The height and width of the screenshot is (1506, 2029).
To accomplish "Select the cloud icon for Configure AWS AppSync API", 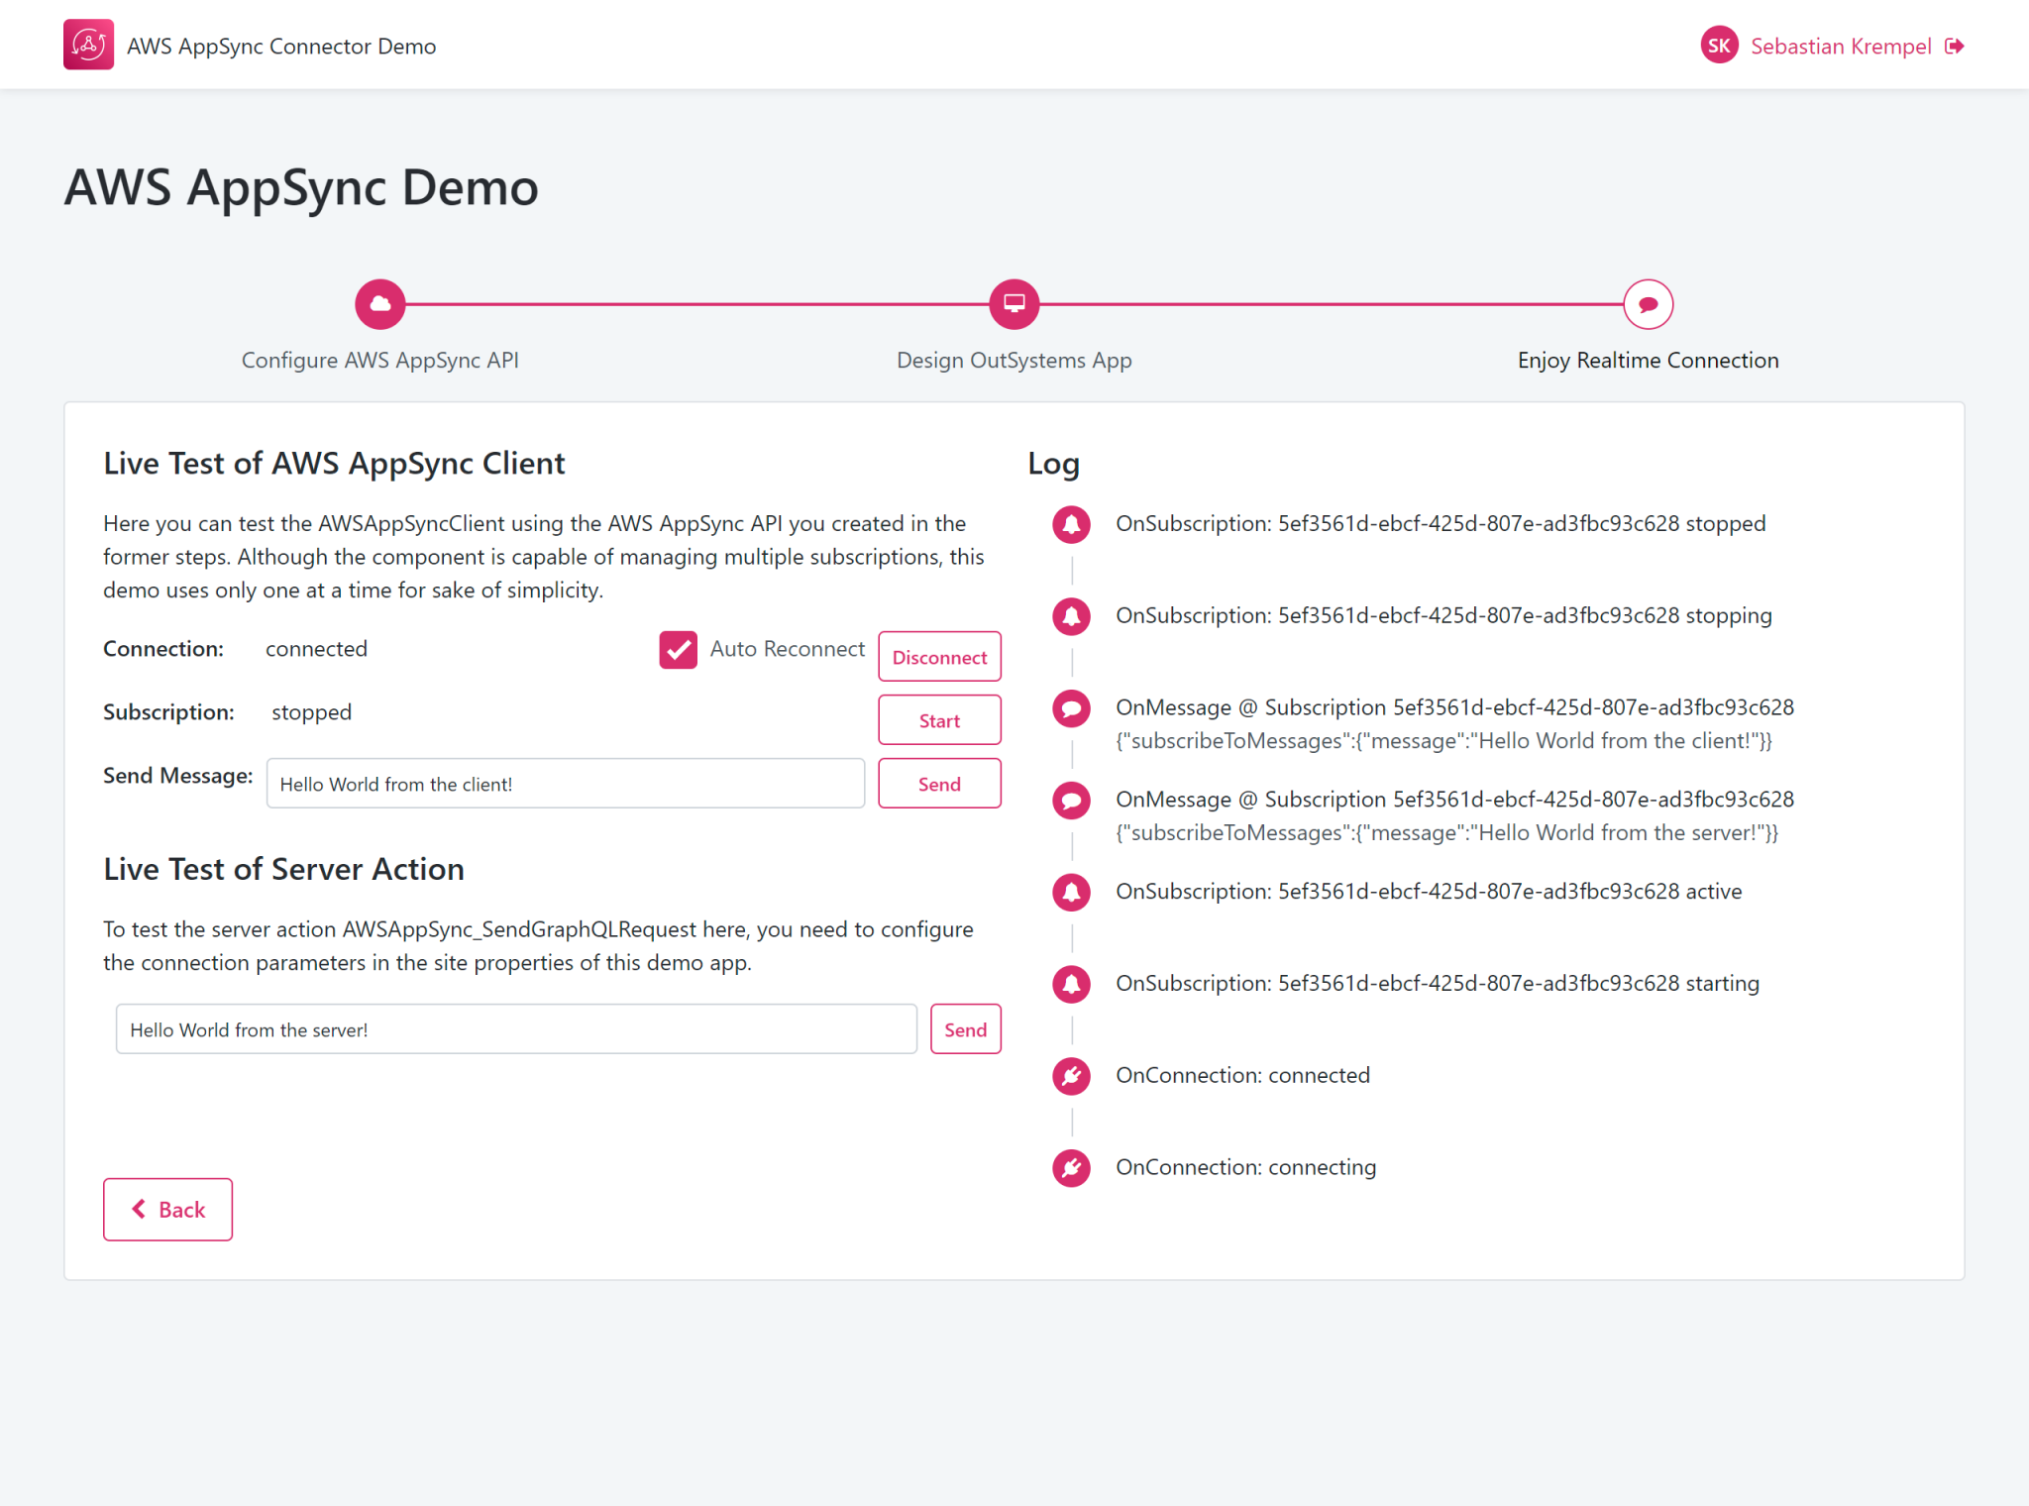I will 379,304.
